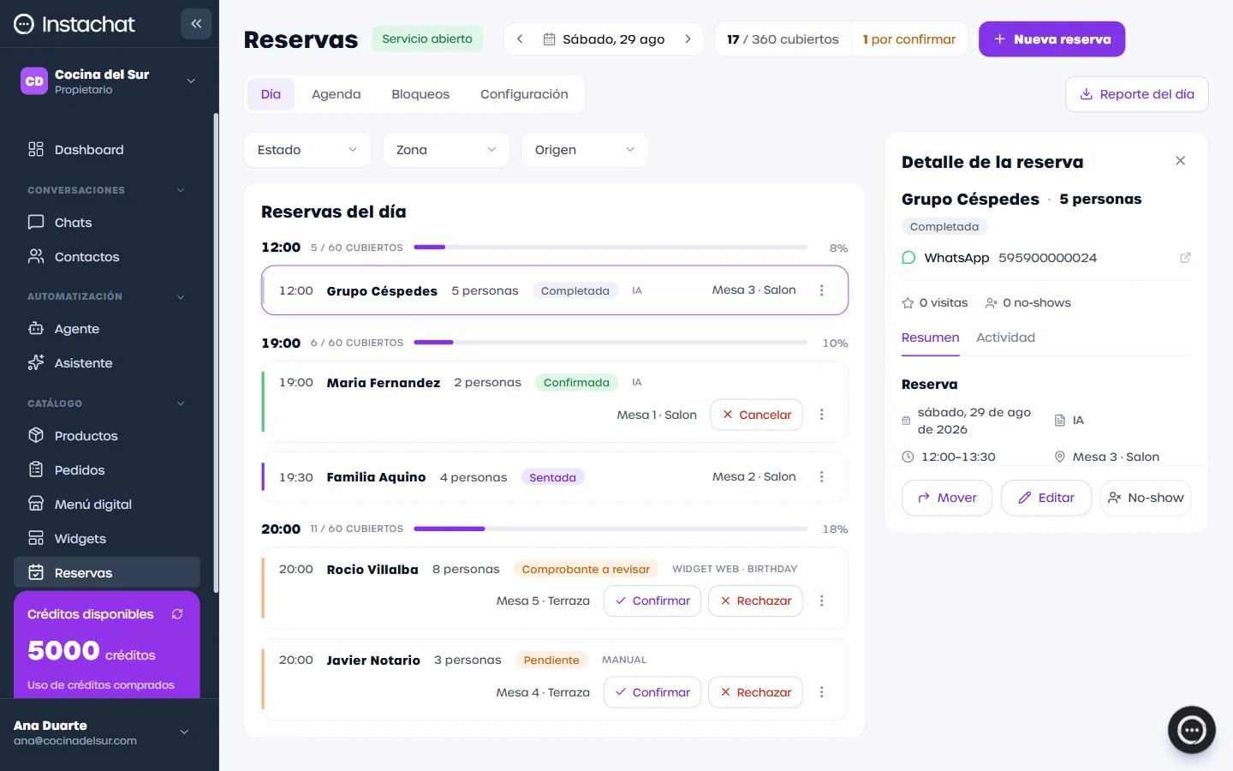
Task: Click the 12:00 capacity progress bar
Action: [611, 248]
